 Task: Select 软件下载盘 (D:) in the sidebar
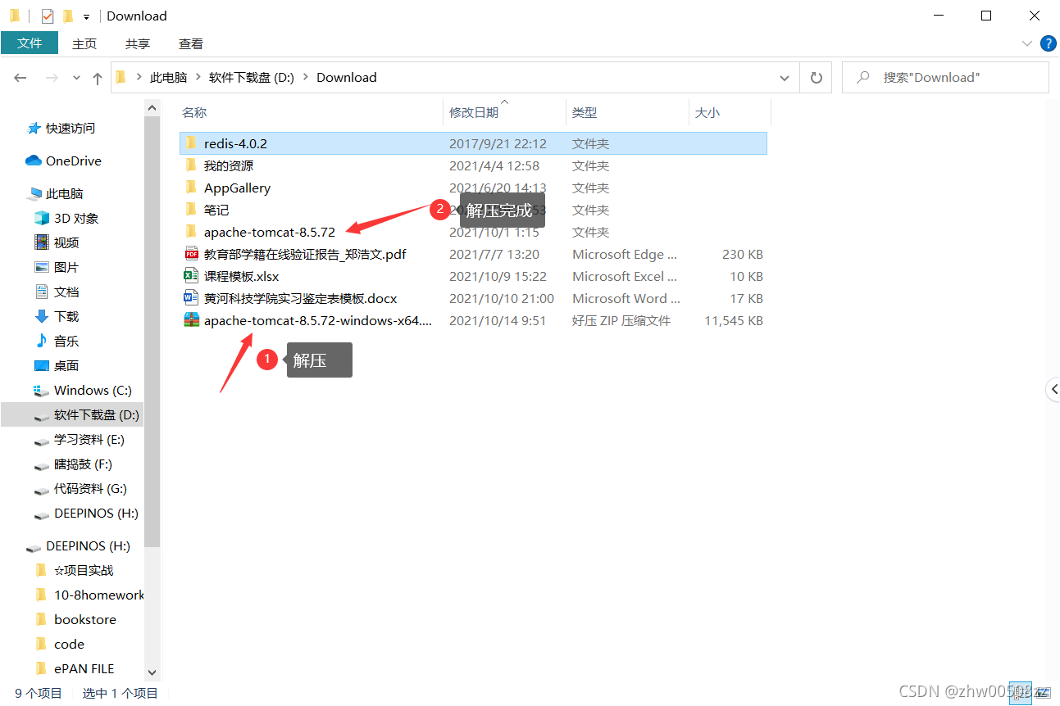[72, 415]
